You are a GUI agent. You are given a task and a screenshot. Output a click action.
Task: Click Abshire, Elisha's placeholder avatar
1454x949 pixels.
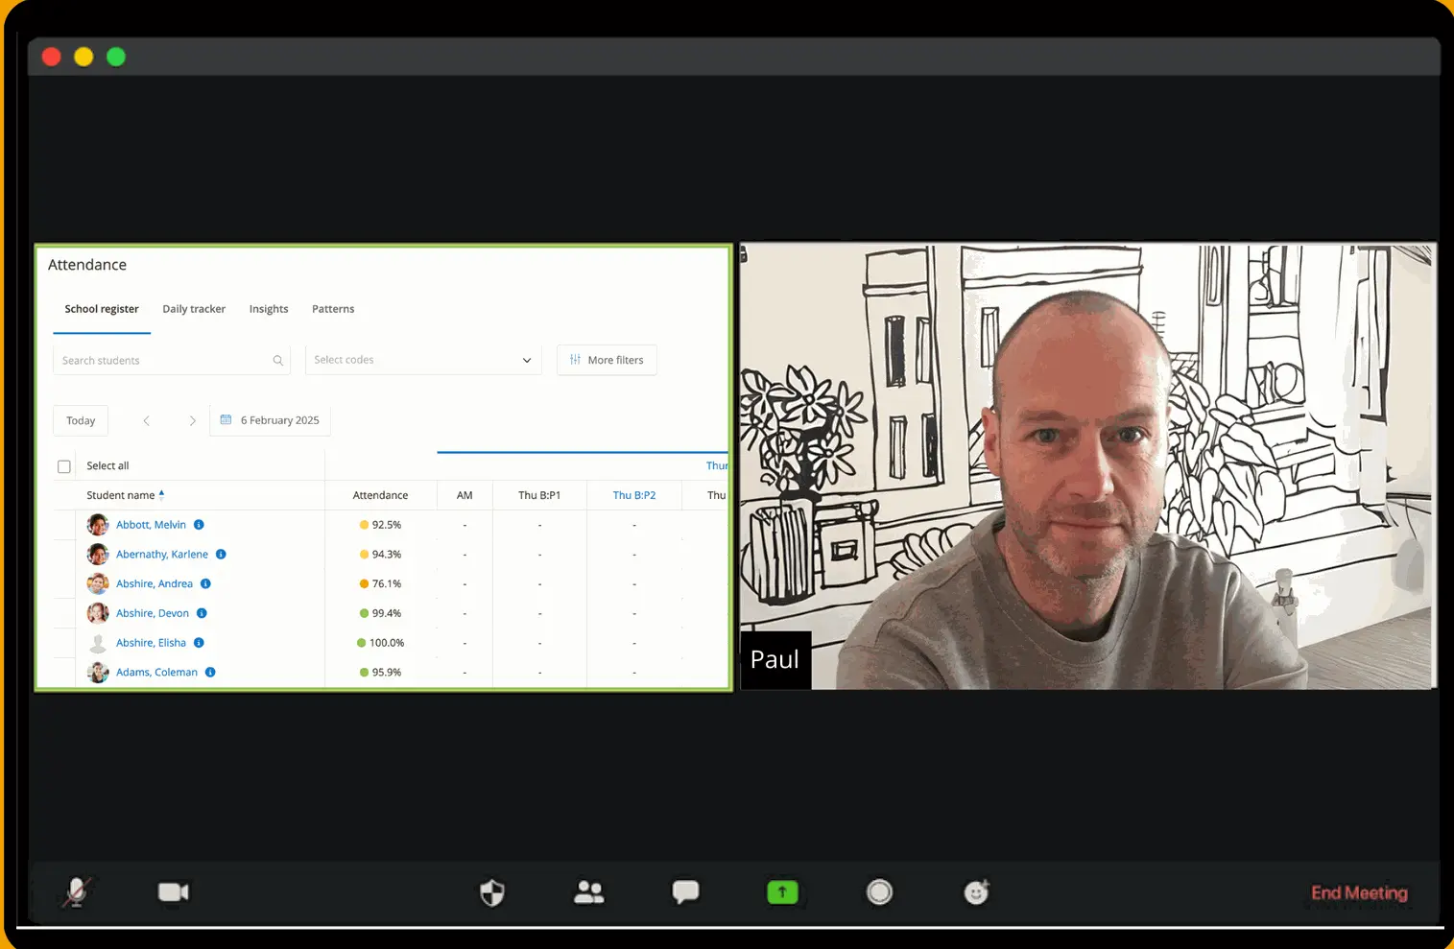98,643
